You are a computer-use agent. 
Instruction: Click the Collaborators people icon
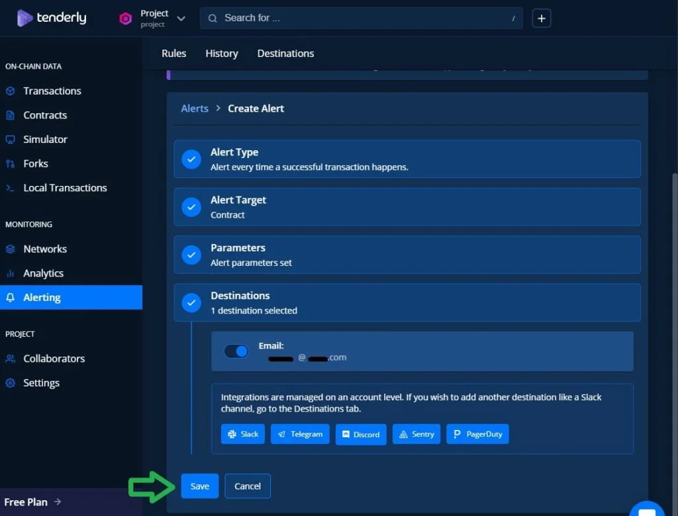(x=11, y=359)
